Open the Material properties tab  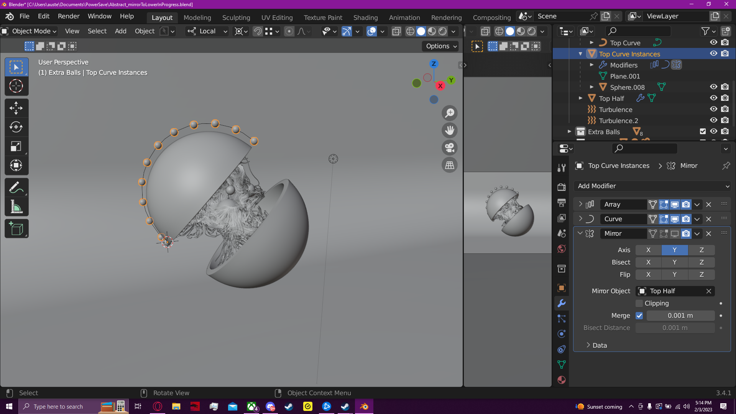562,380
